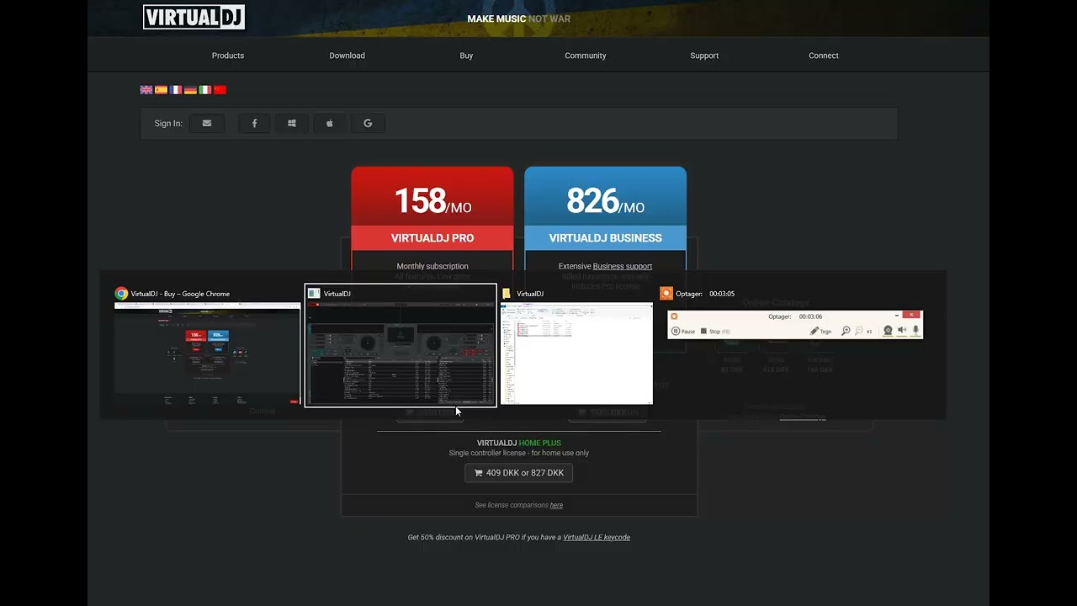Select the 826/mo VirtualDJ Business plan card

[x=606, y=208]
